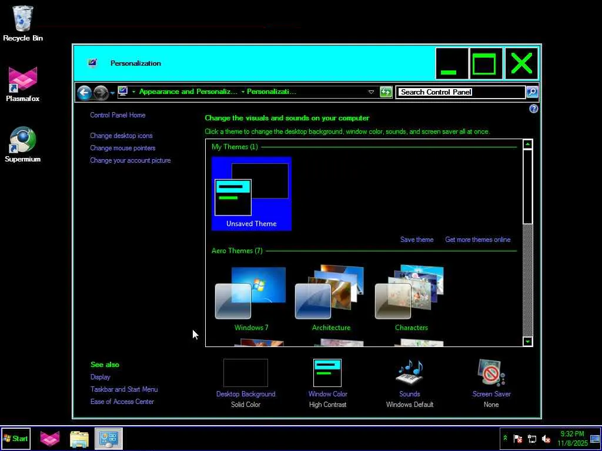The height and width of the screenshot is (451, 602).
Task: Maximize the Personalization window
Action: [486, 63]
